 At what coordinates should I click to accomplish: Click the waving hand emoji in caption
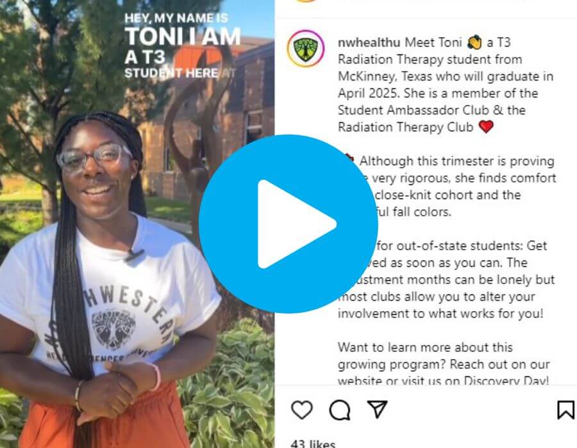[x=474, y=42]
